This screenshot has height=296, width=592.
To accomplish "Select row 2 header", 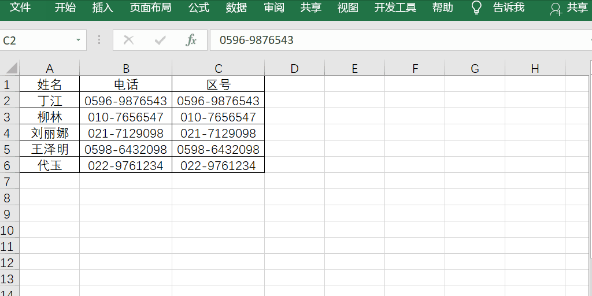I will point(10,100).
